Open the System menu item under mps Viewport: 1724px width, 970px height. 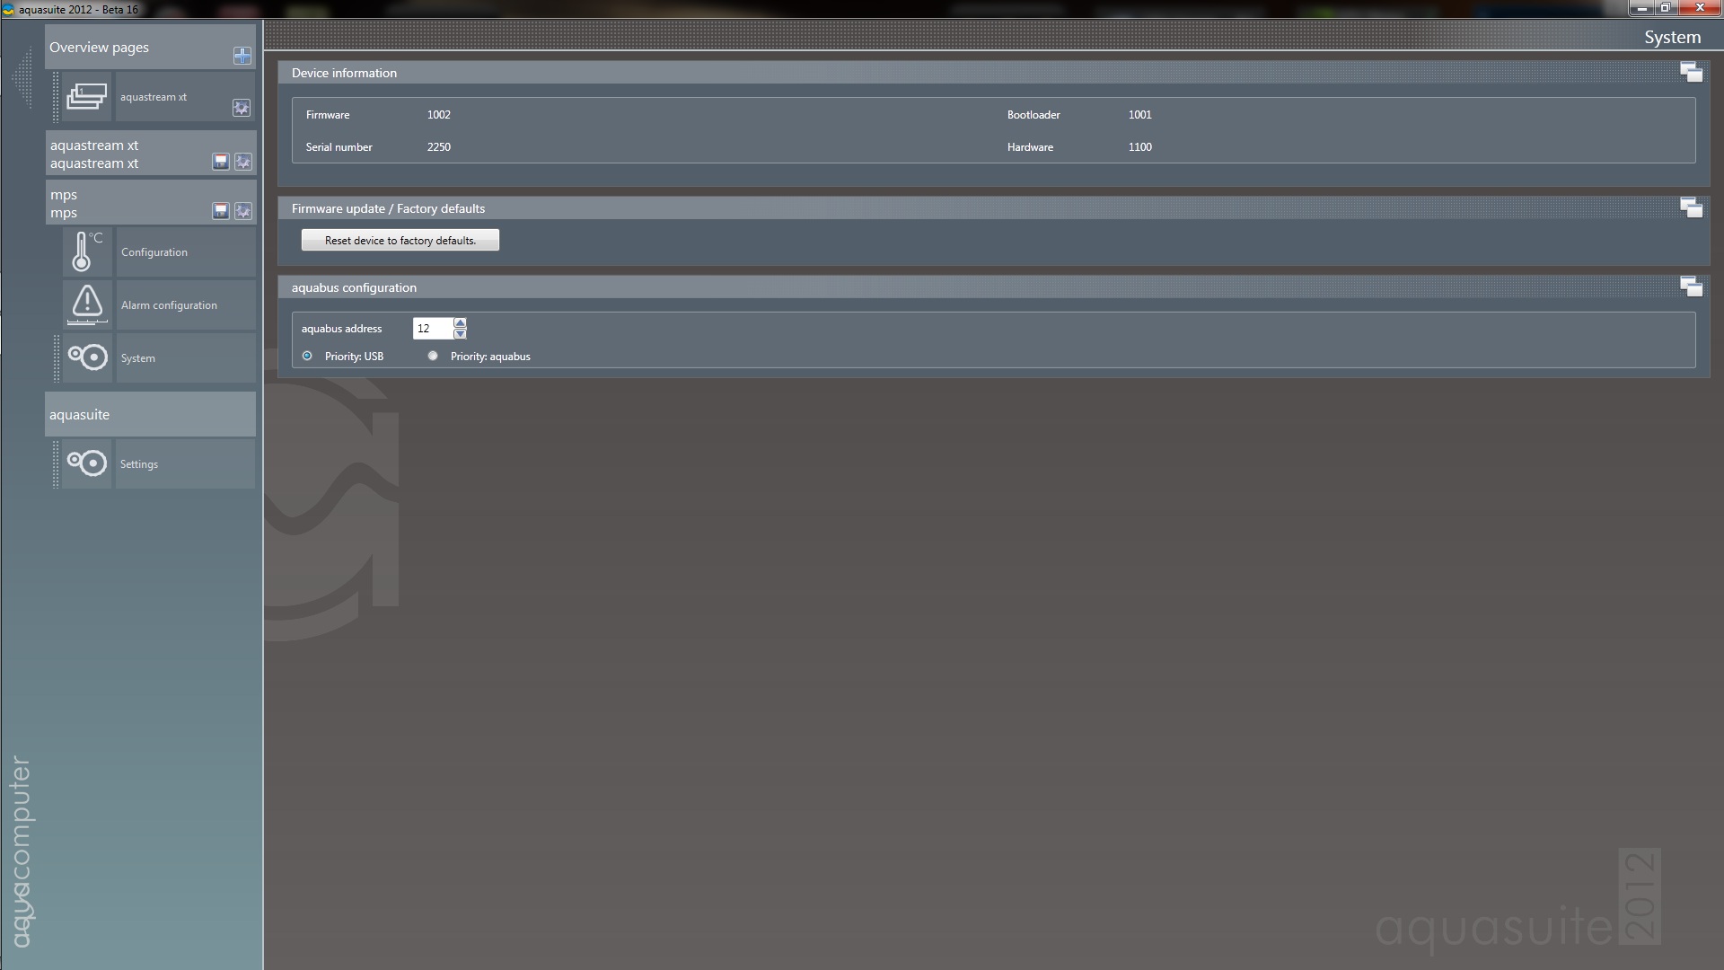[137, 358]
